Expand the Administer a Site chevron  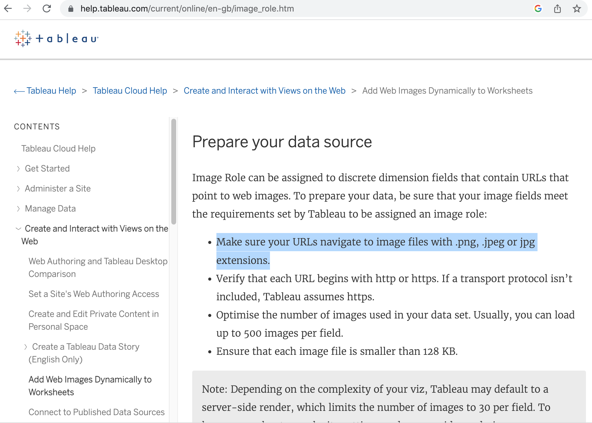[18, 189]
